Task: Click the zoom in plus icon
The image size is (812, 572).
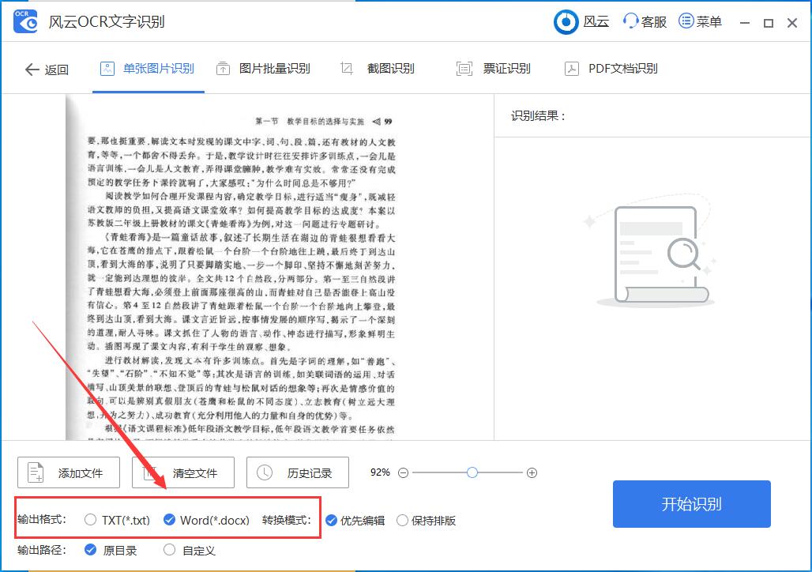Action: [x=532, y=472]
